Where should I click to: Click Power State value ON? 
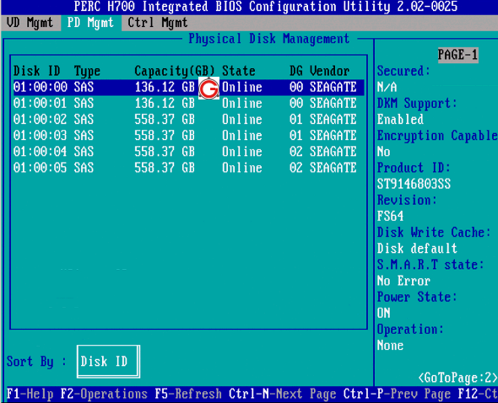[x=384, y=314]
